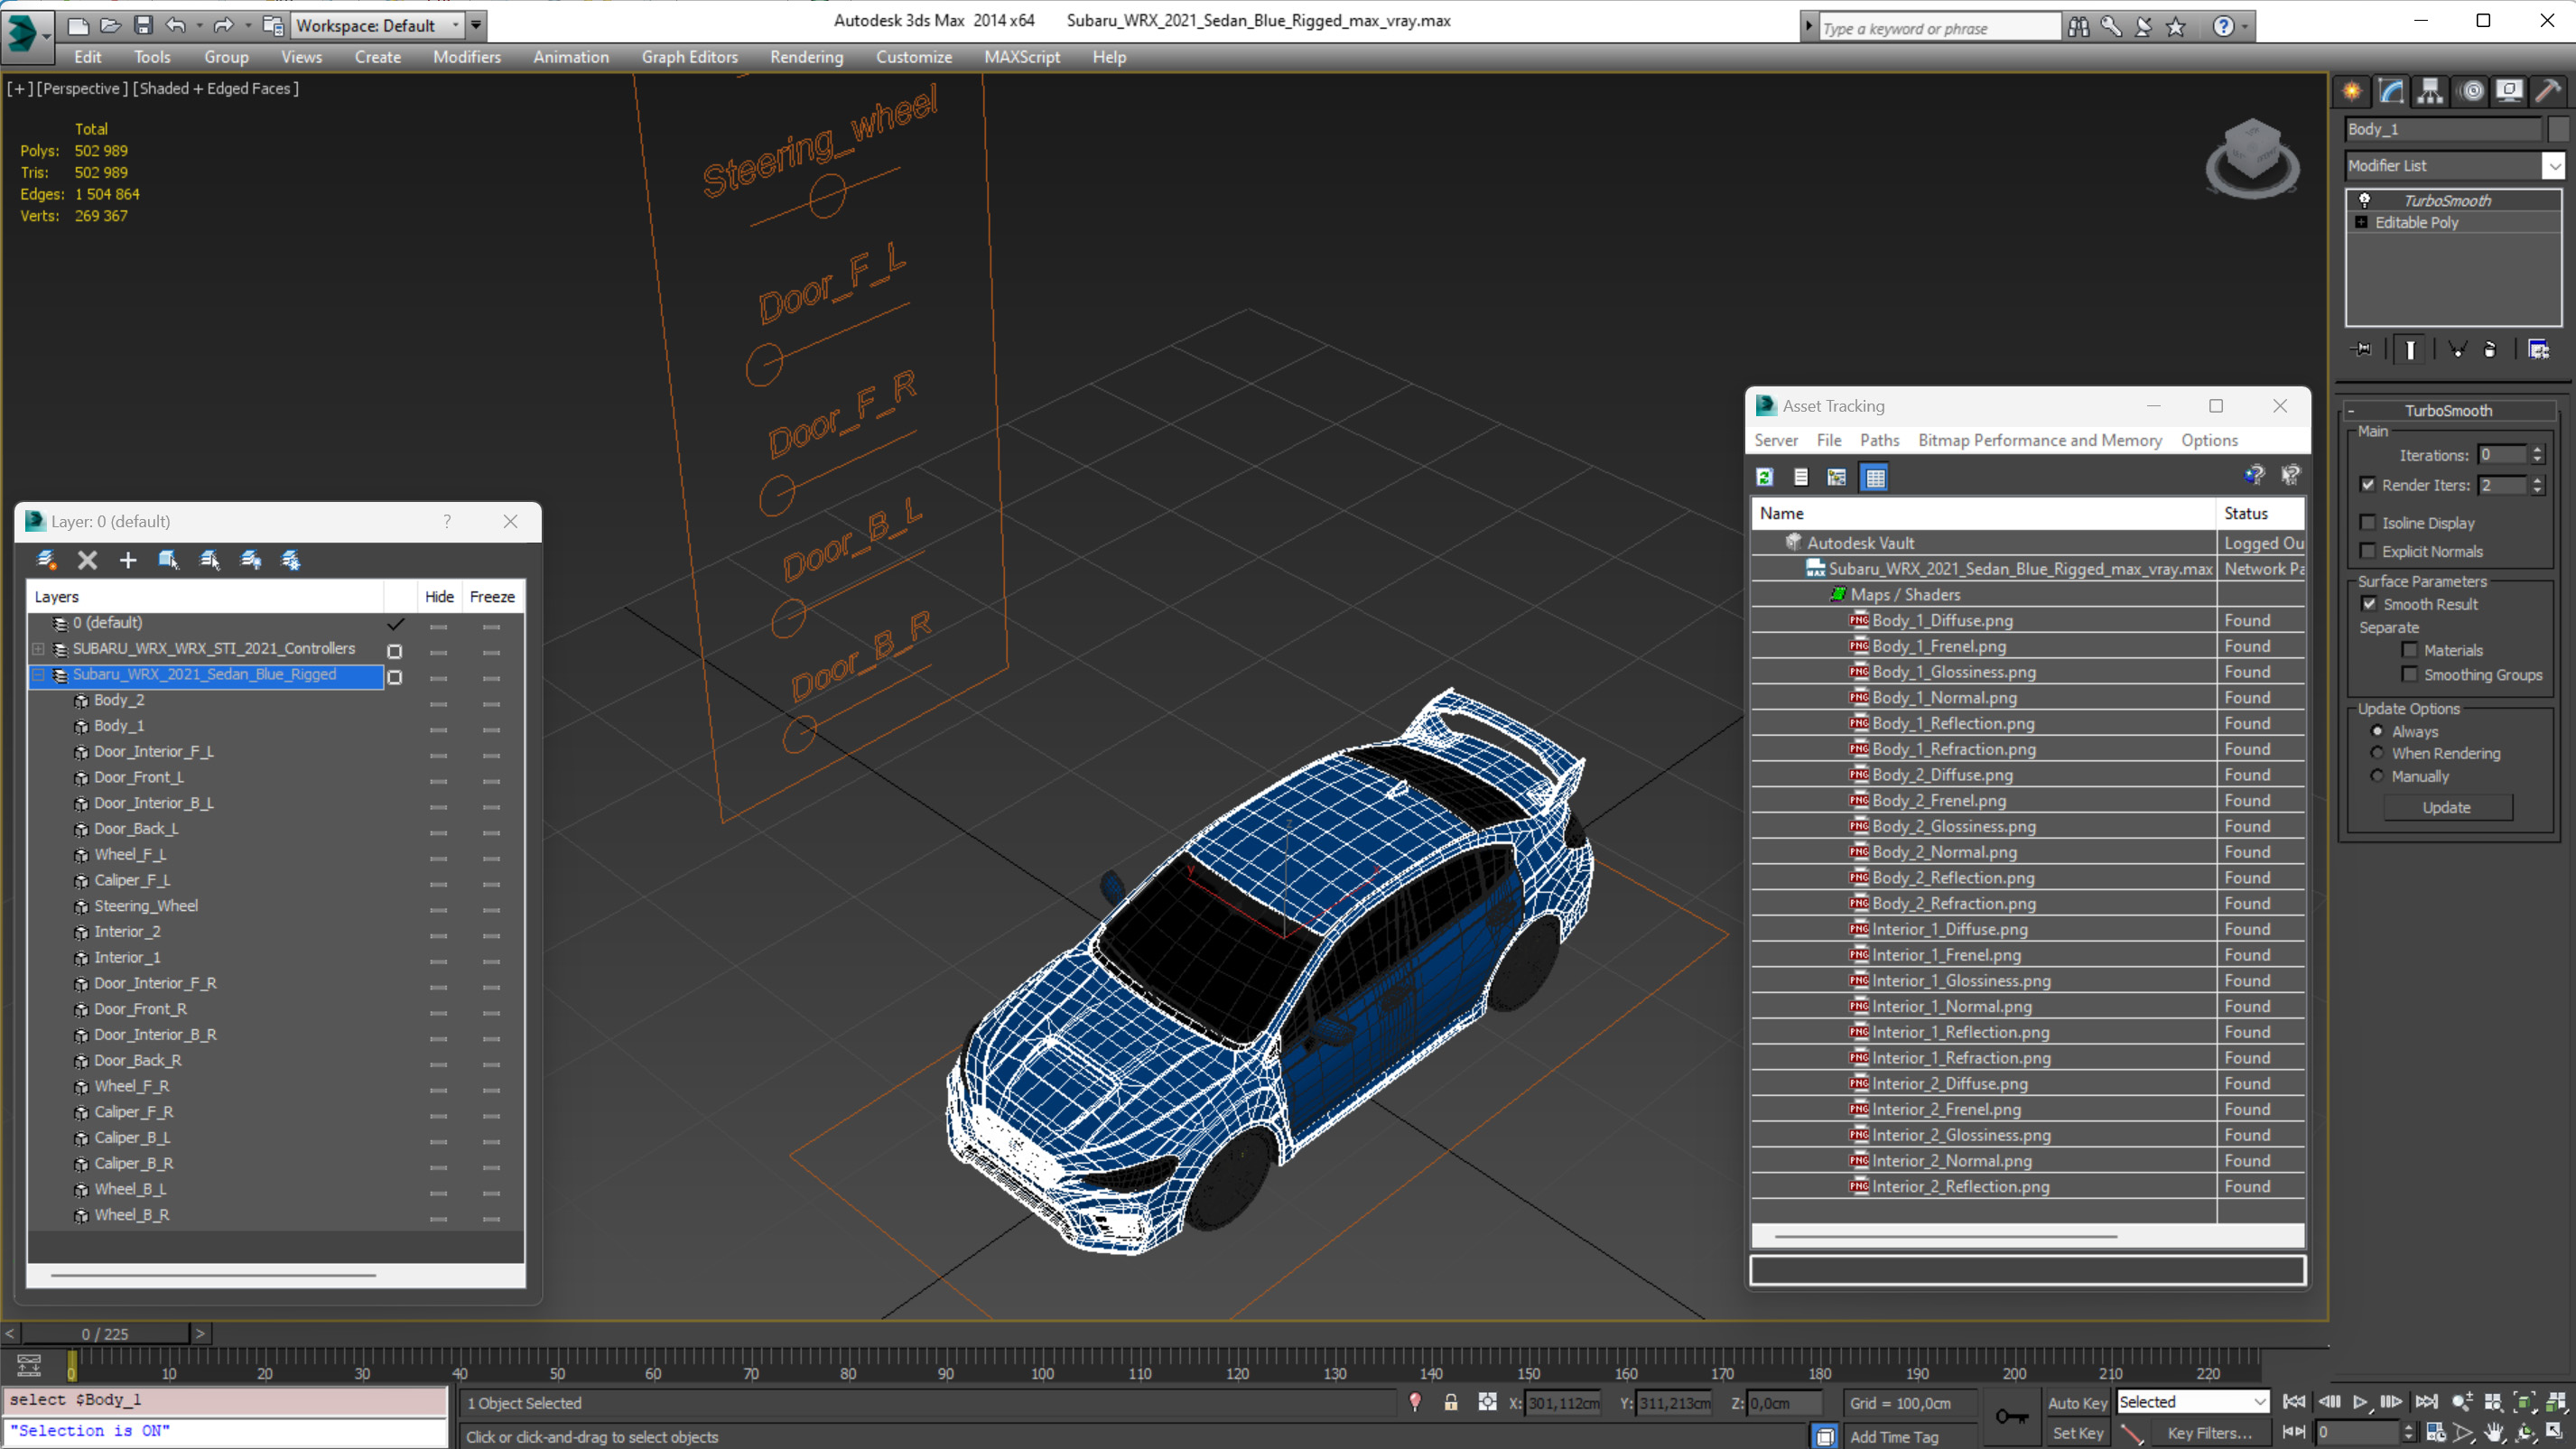Open the Hierarchy command panel tab

pos(2430,91)
